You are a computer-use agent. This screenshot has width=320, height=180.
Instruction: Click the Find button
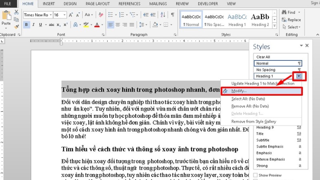pyautogui.click(x=288, y=12)
